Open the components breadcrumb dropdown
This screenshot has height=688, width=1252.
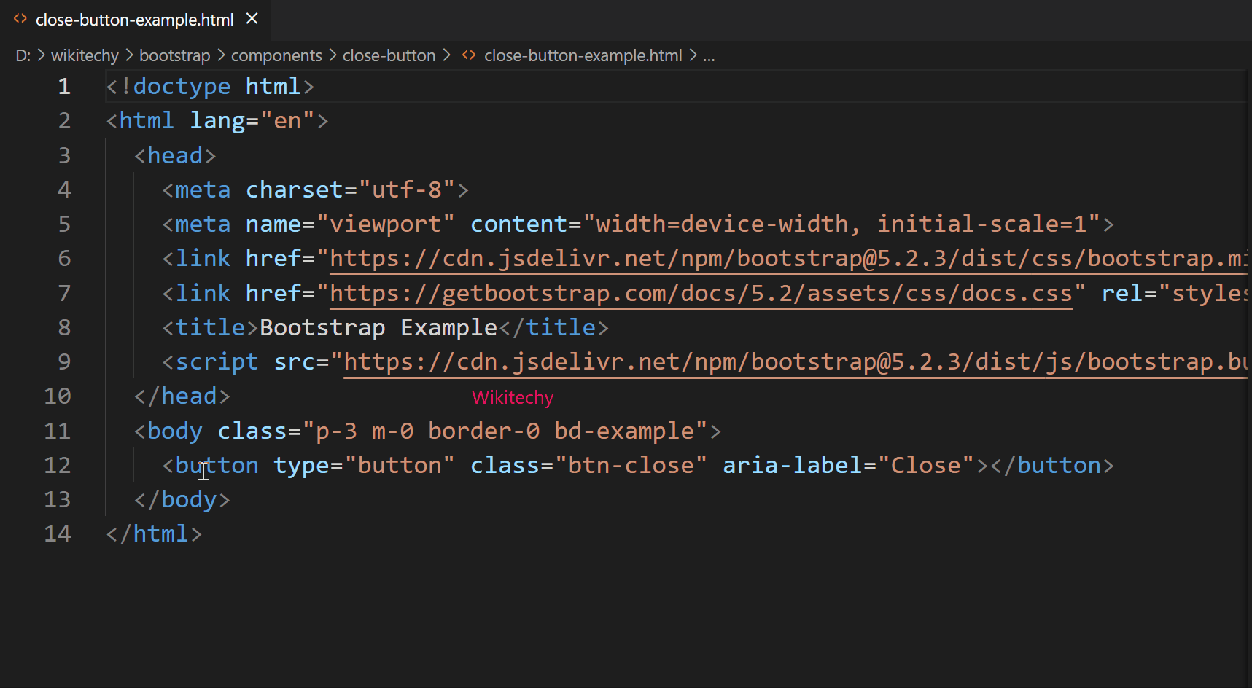click(x=276, y=55)
